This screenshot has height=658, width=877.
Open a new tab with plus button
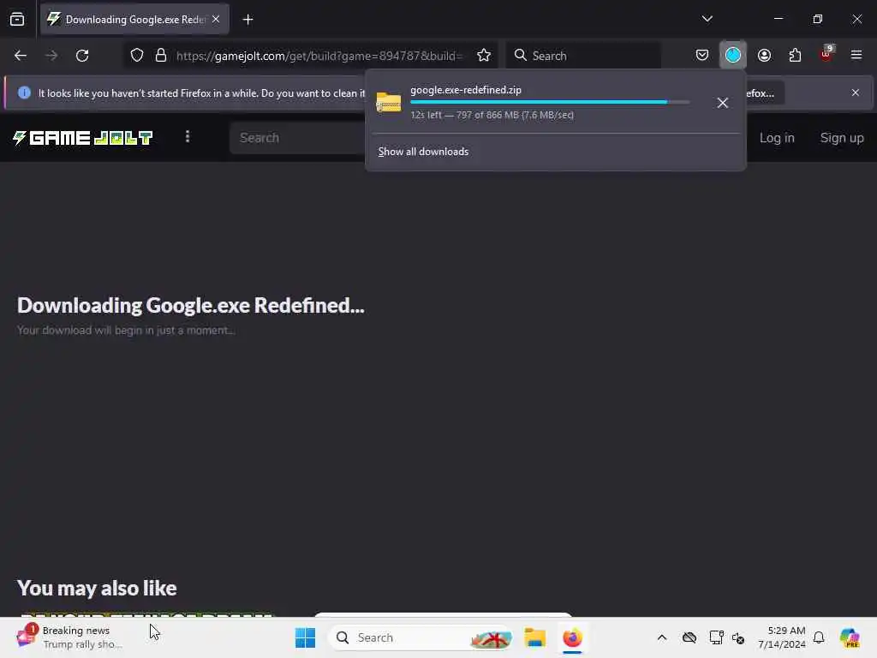(x=248, y=20)
